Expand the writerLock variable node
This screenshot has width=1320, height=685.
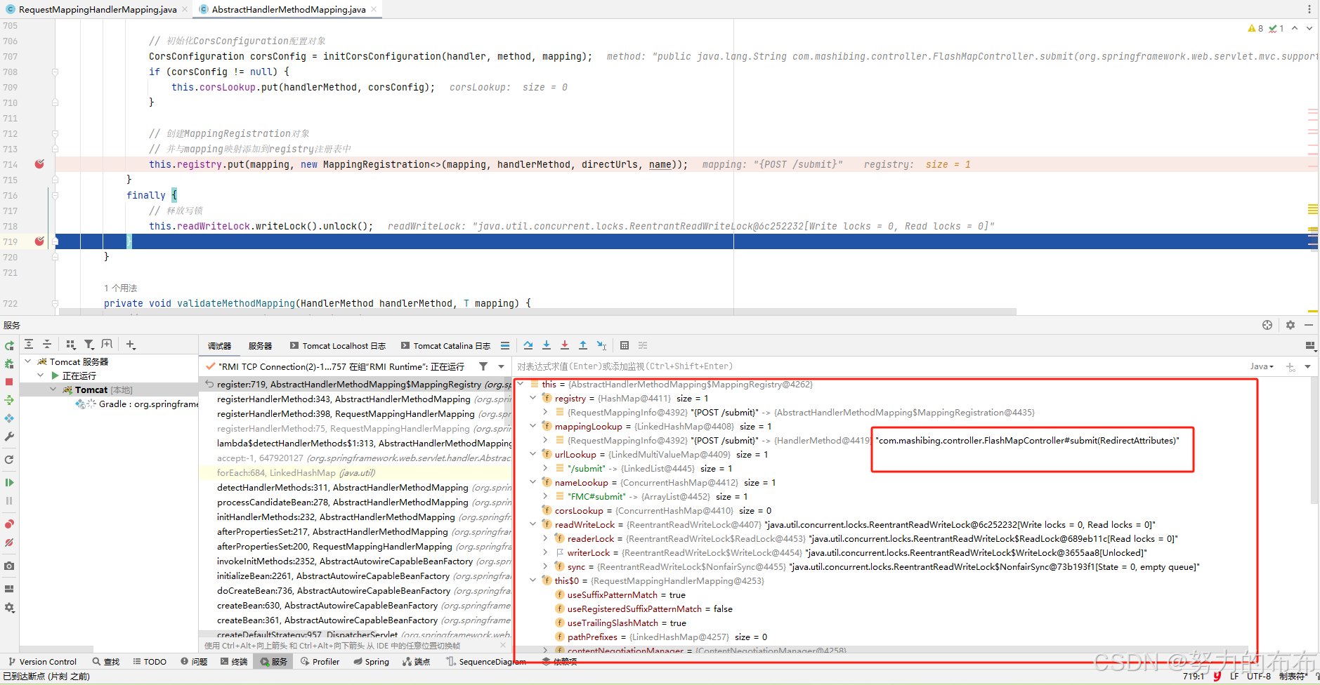[545, 552]
